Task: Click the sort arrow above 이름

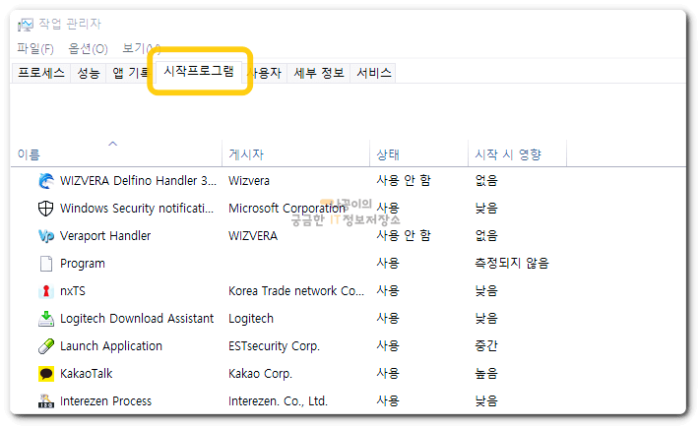Action: tap(112, 144)
